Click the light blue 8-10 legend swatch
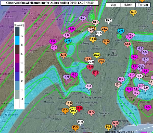The image size is (153, 133). [17, 40]
